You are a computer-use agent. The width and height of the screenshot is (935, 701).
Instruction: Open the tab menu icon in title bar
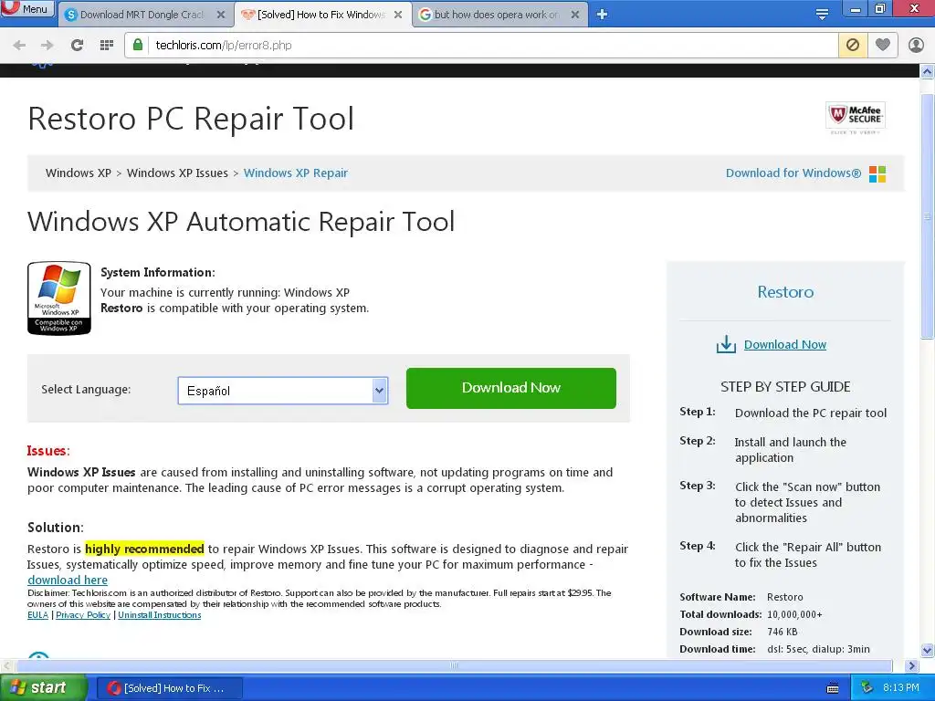(822, 15)
